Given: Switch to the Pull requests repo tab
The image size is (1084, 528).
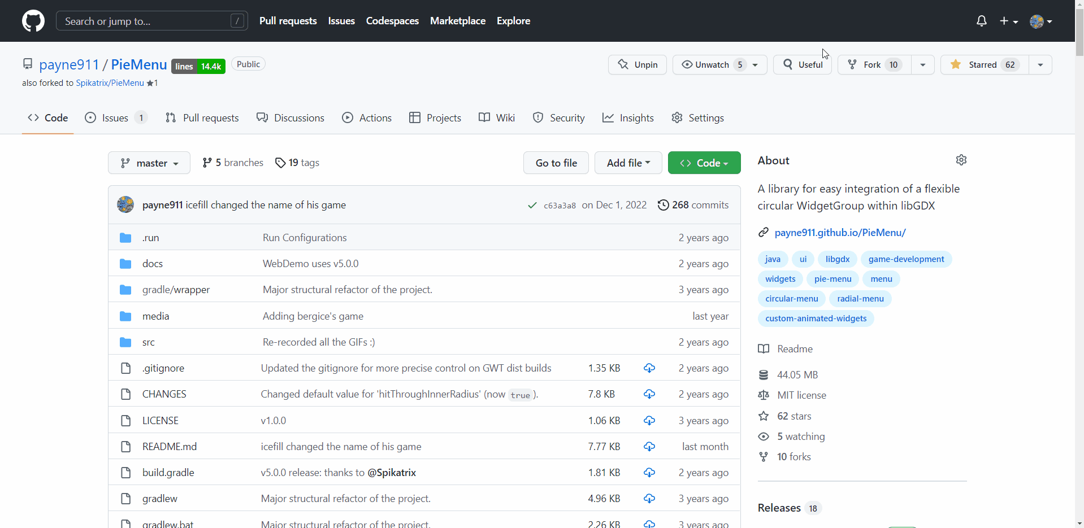Looking at the screenshot, I should point(202,117).
